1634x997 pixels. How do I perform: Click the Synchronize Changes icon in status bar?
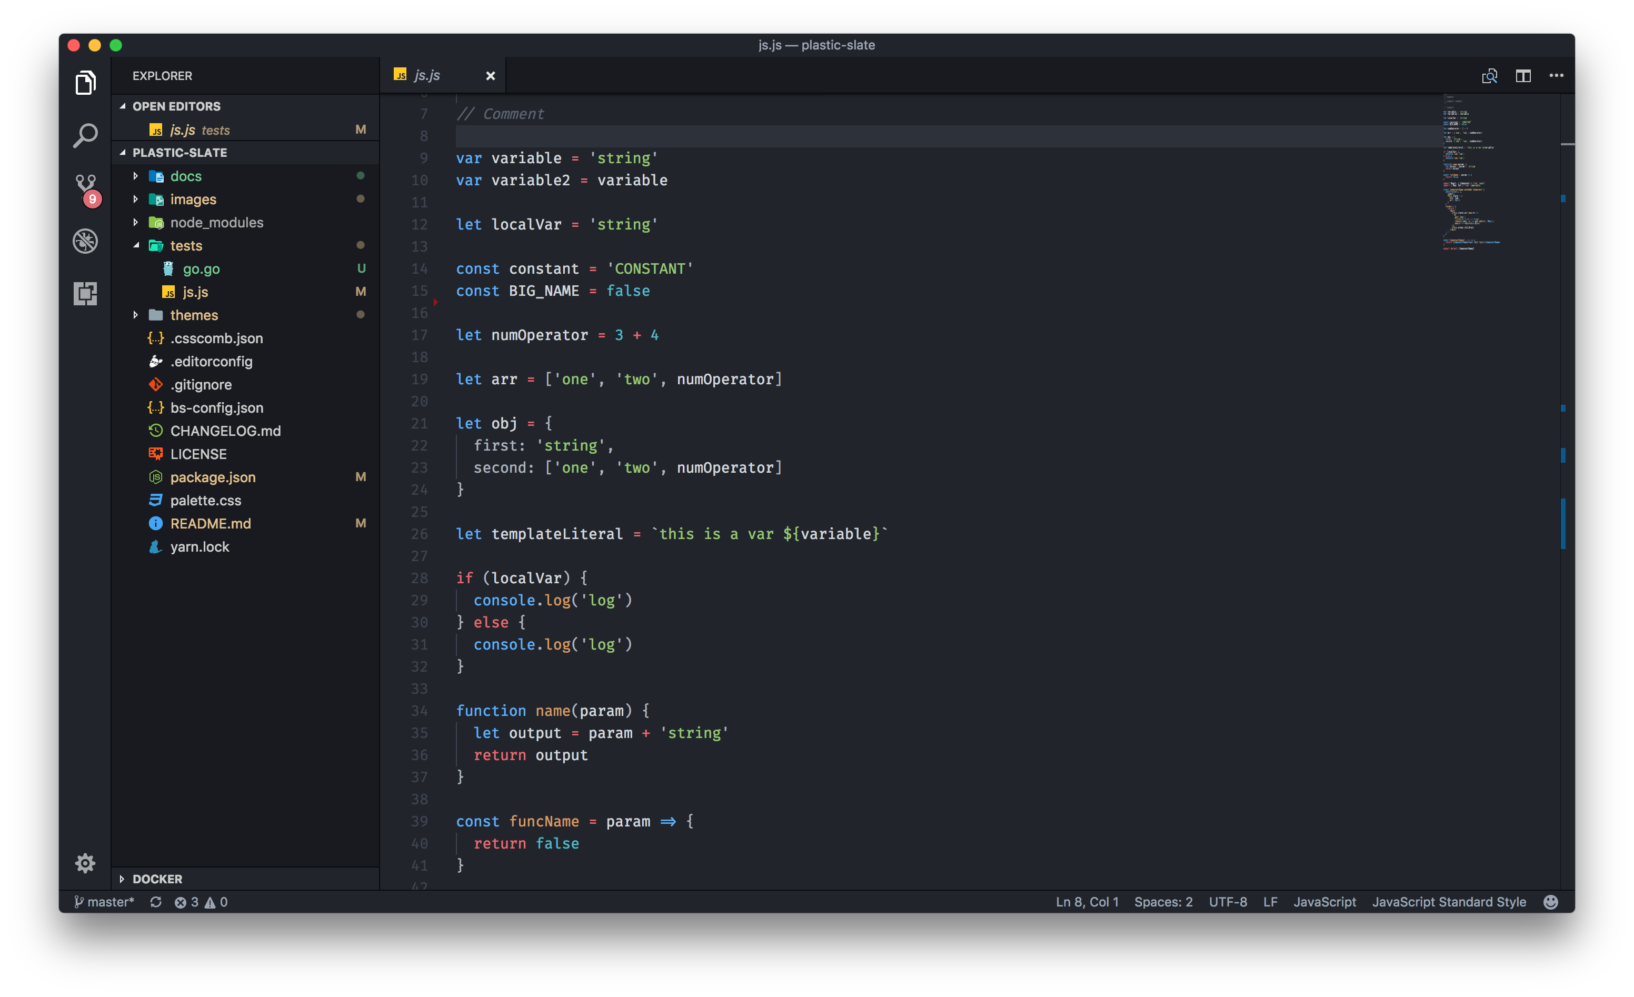point(156,902)
